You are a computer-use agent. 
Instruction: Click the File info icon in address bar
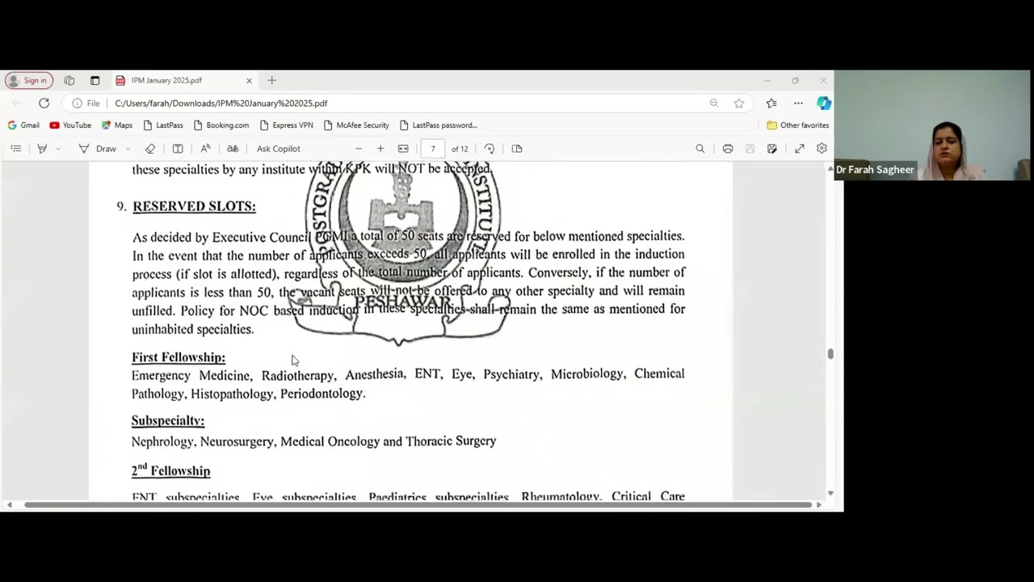86,103
